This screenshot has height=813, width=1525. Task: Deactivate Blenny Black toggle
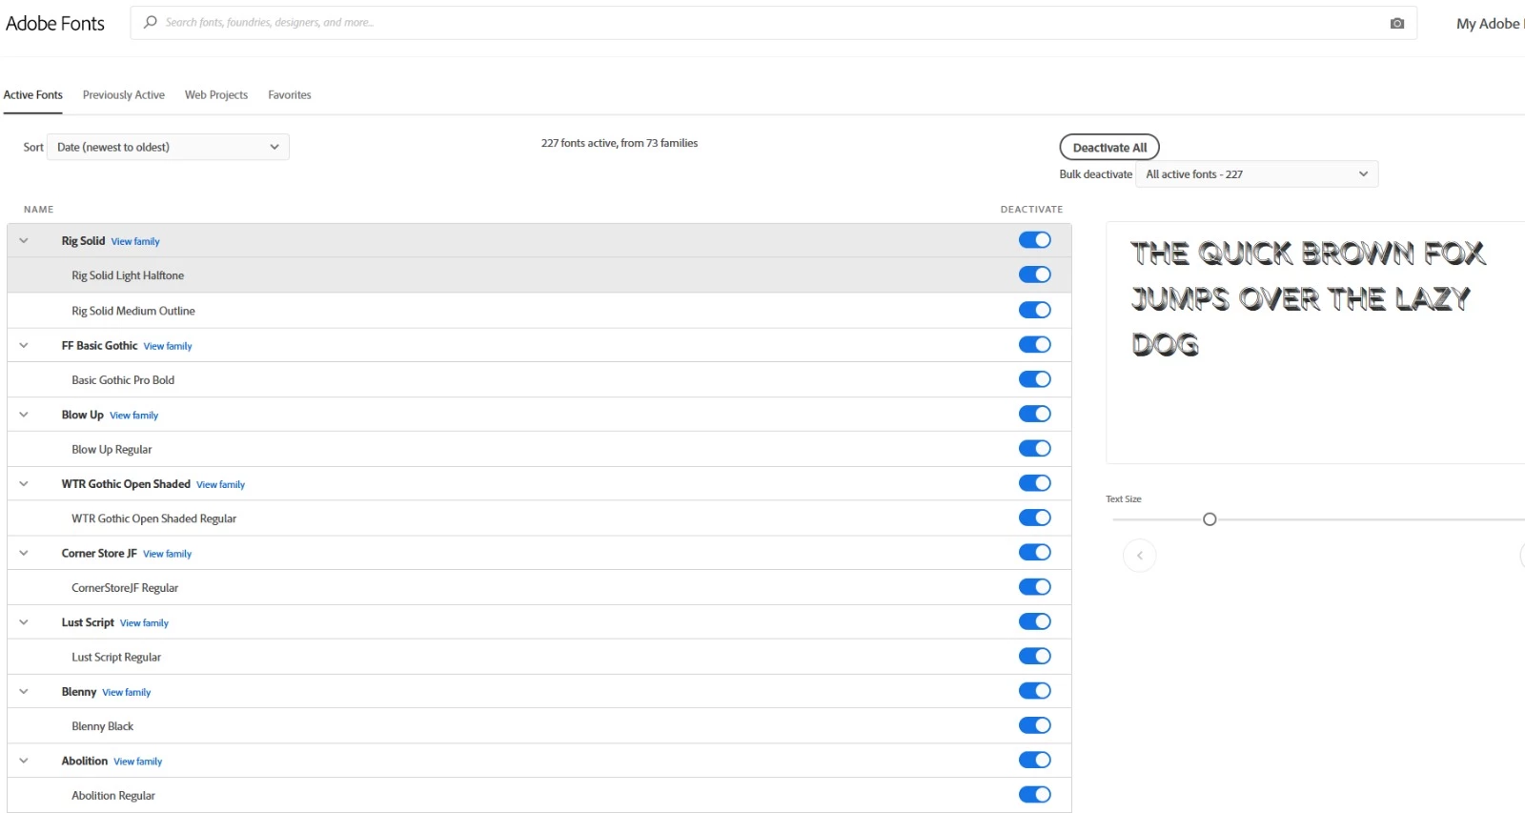(x=1034, y=725)
